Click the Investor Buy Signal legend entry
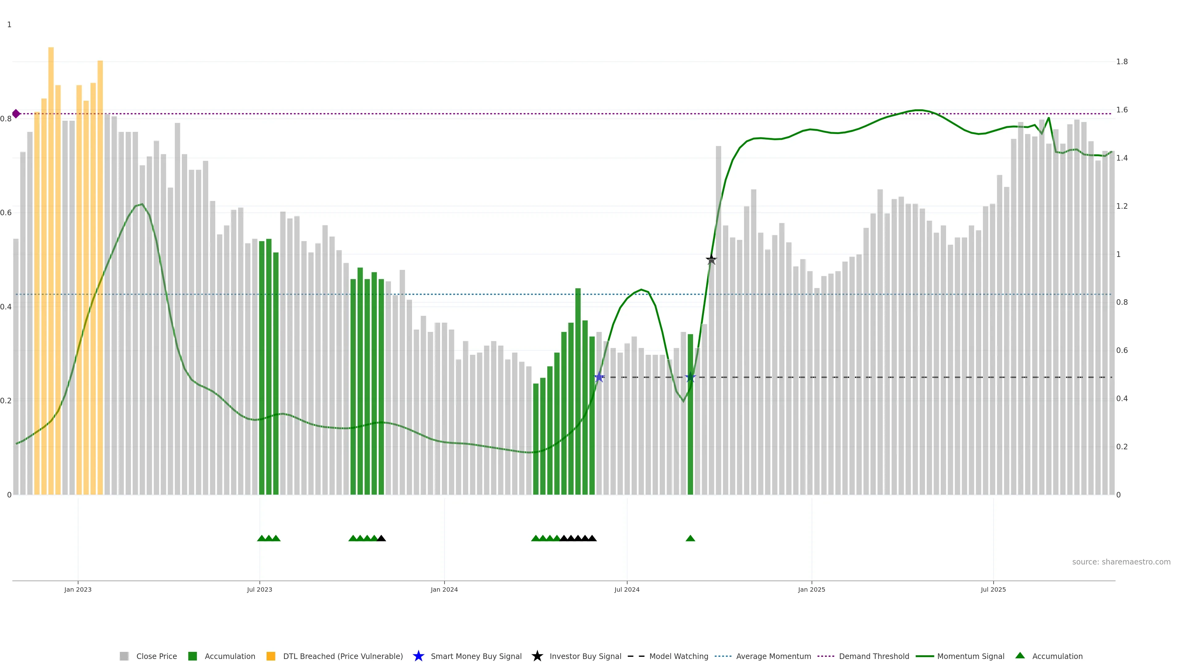The width and height of the screenshot is (1186, 667). pos(585,656)
